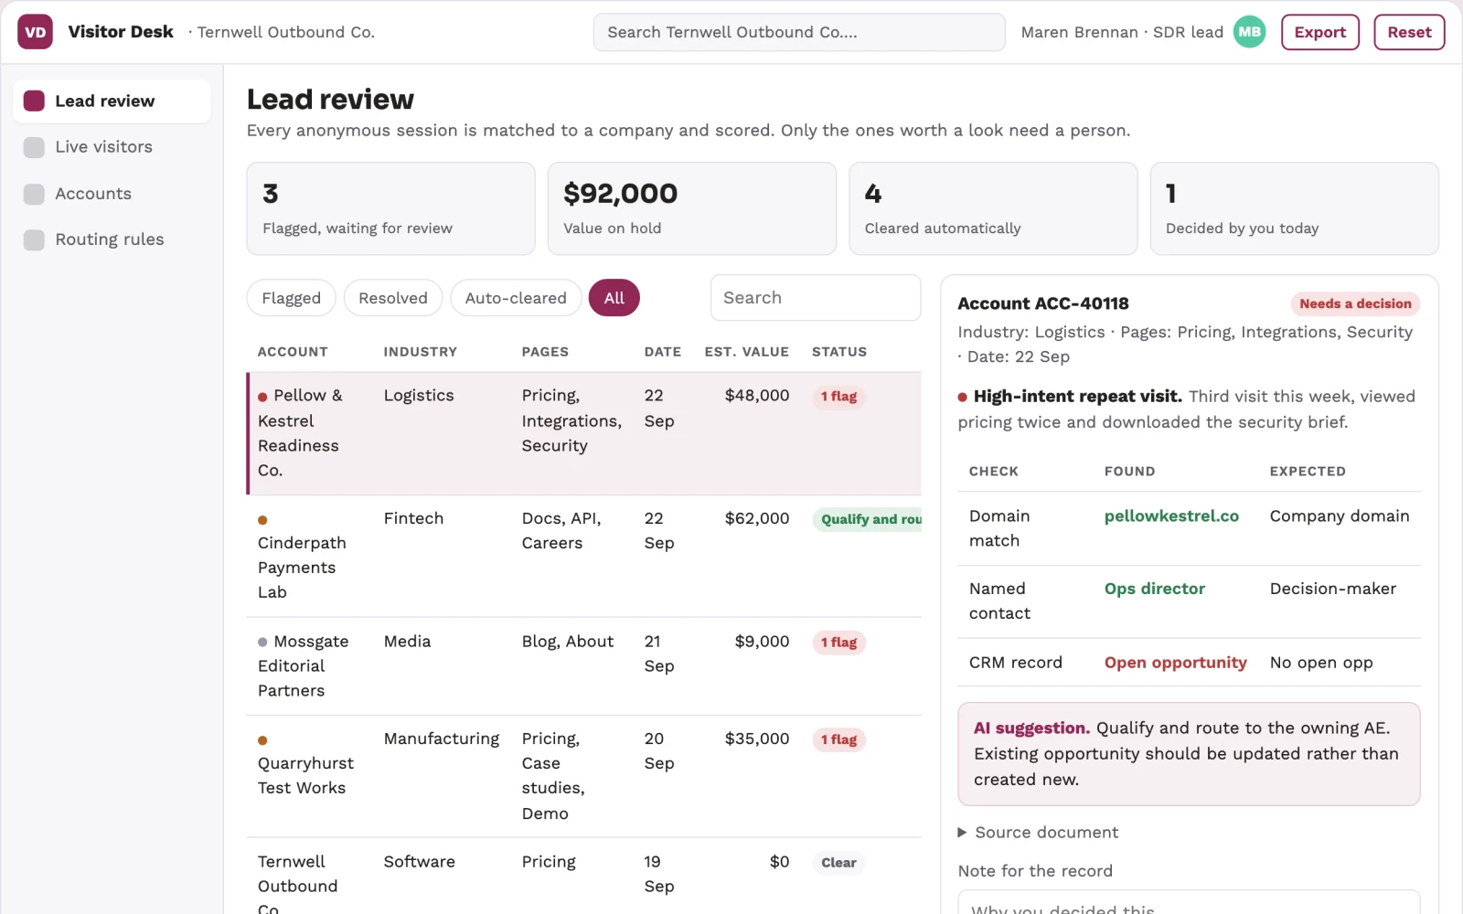Select the Pellow & Kestrel Readiness Co. row
The image size is (1463, 914).
[584, 433]
